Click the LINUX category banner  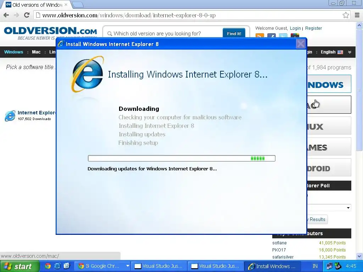pos(329,126)
